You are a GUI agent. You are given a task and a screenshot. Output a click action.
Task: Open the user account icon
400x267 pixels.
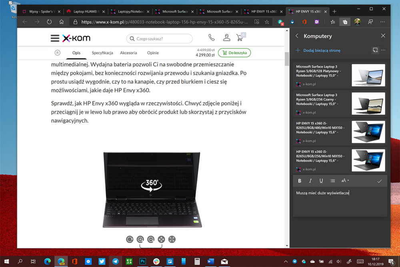(x=226, y=38)
